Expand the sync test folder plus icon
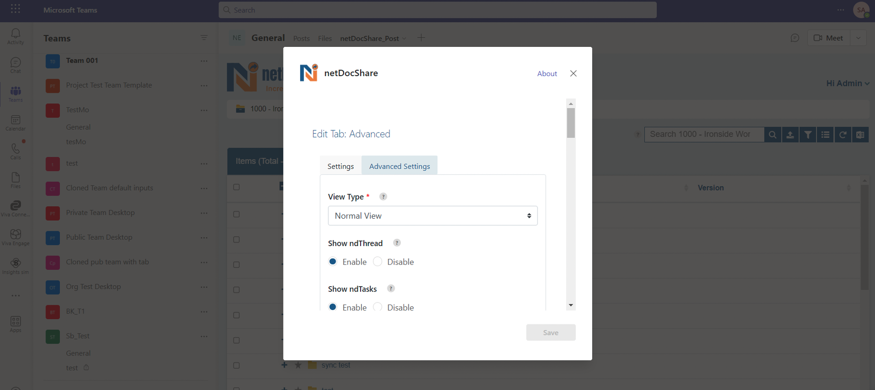This screenshot has height=390, width=875. pyautogui.click(x=284, y=365)
